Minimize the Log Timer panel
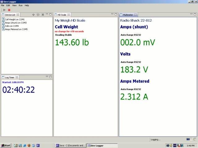 coord(47,76)
